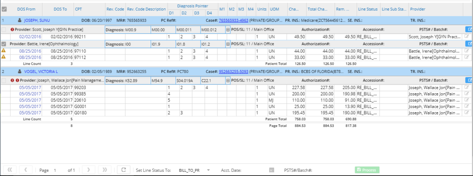Screen dimensions: 473x176
Task: Check the box for Provider Scott, Joseph claim
Action: click(x=4, y=30)
